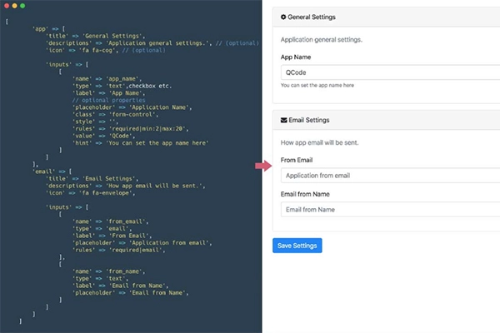Click the code line 'name' => 'from_name'

[108, 271]
